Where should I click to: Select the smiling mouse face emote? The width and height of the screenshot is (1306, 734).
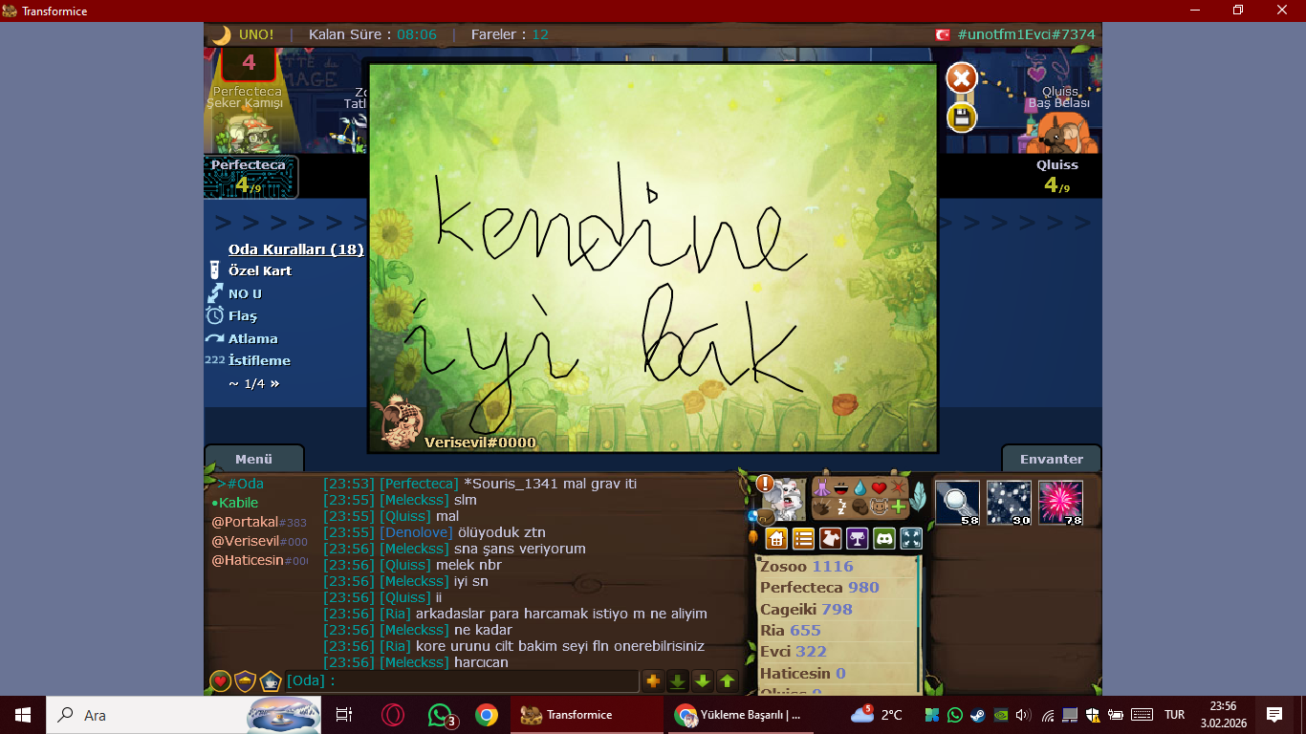[879, 507]
